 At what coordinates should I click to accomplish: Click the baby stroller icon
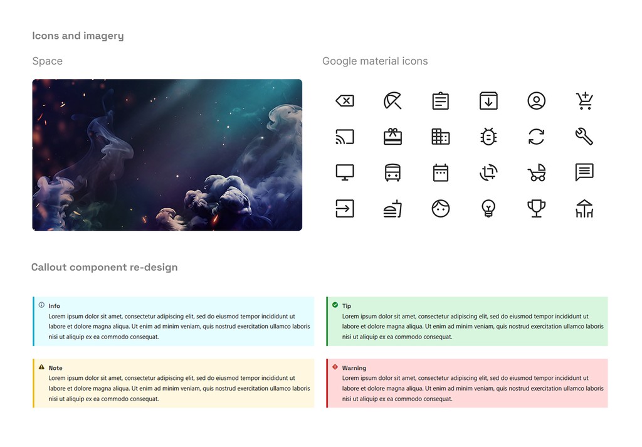tap(537, 172)
